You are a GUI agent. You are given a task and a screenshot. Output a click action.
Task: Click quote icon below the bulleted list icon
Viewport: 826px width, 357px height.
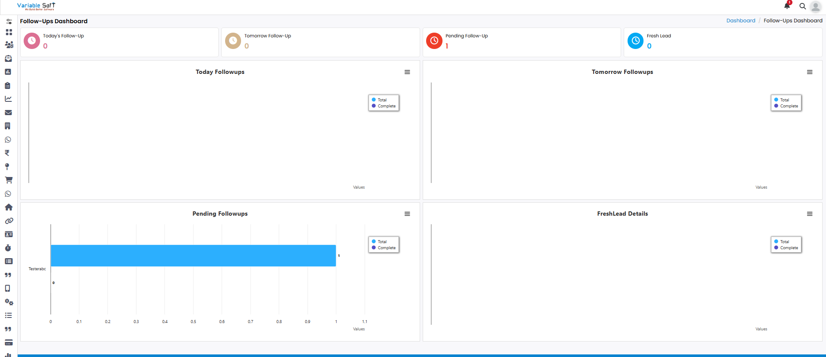(x=8, y=329)
